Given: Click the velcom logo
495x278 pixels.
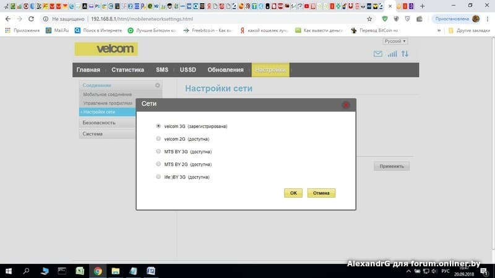Looking at the screenshot, I should coord(106,49).
